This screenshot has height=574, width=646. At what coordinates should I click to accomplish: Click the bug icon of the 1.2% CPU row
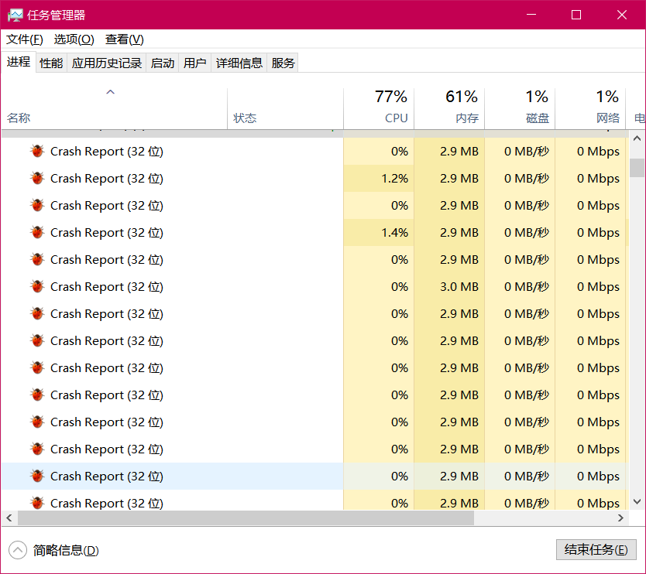pos(37,178)
